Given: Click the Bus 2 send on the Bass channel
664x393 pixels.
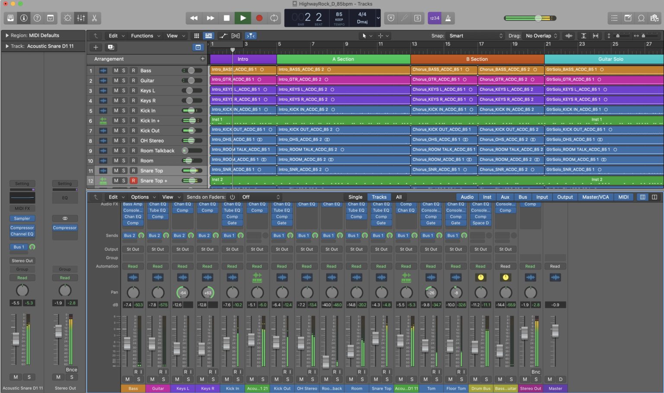Looking at the screenshot, I should (x=129, y=235).
